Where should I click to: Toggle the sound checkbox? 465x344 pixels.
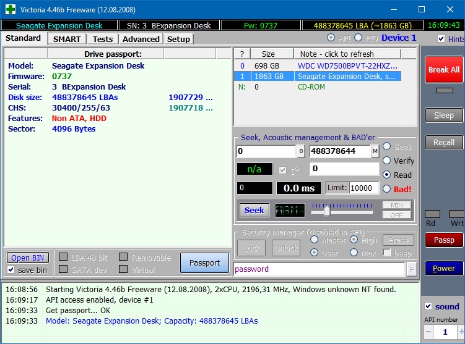tap(428, 306)
